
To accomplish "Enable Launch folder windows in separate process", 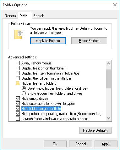I will click(18, 119).
